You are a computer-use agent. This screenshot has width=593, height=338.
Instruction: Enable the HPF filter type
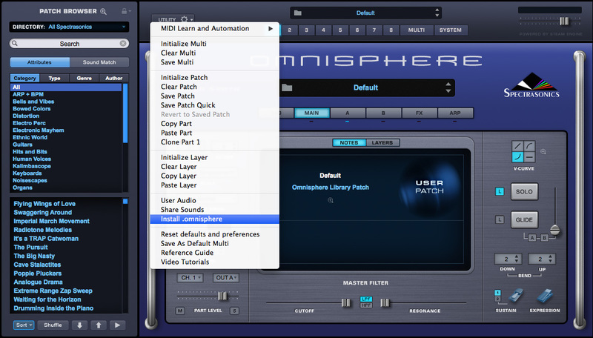point(365,305)
